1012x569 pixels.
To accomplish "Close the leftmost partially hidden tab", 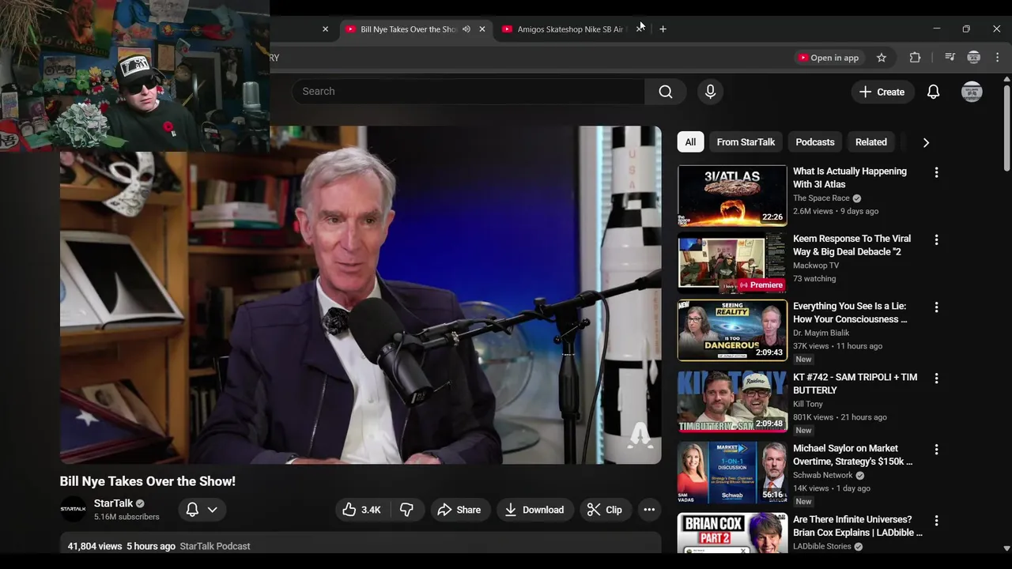I will point(325,29).
